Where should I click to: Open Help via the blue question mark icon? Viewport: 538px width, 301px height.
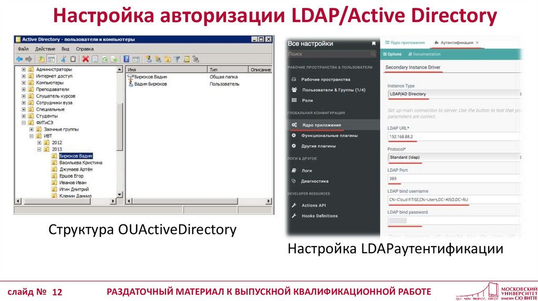127,59
